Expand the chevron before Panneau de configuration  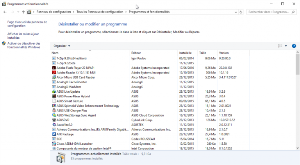tap(34, 12)
